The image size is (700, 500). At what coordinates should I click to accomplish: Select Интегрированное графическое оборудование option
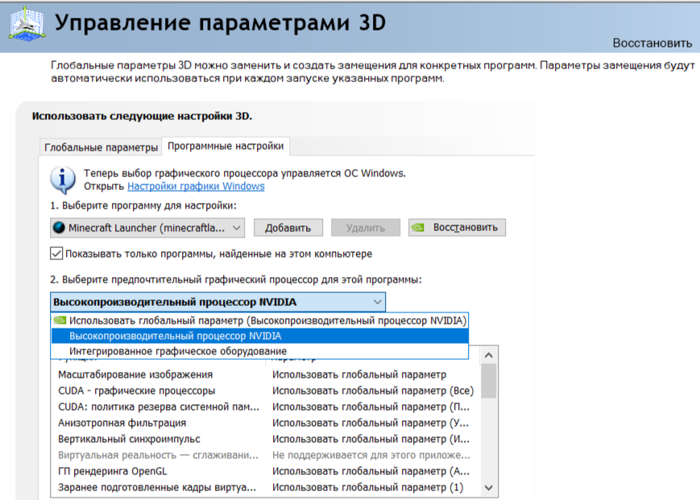pyautogui.click(x=177, y=352)
